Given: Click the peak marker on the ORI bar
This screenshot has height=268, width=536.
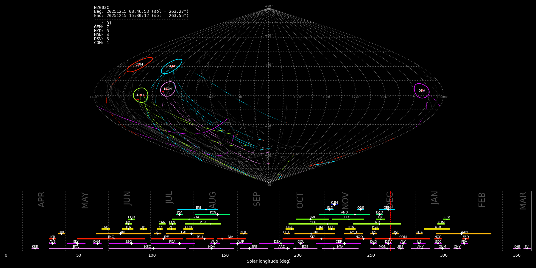Looking at the screenshot, I should [x=311, y=234].
